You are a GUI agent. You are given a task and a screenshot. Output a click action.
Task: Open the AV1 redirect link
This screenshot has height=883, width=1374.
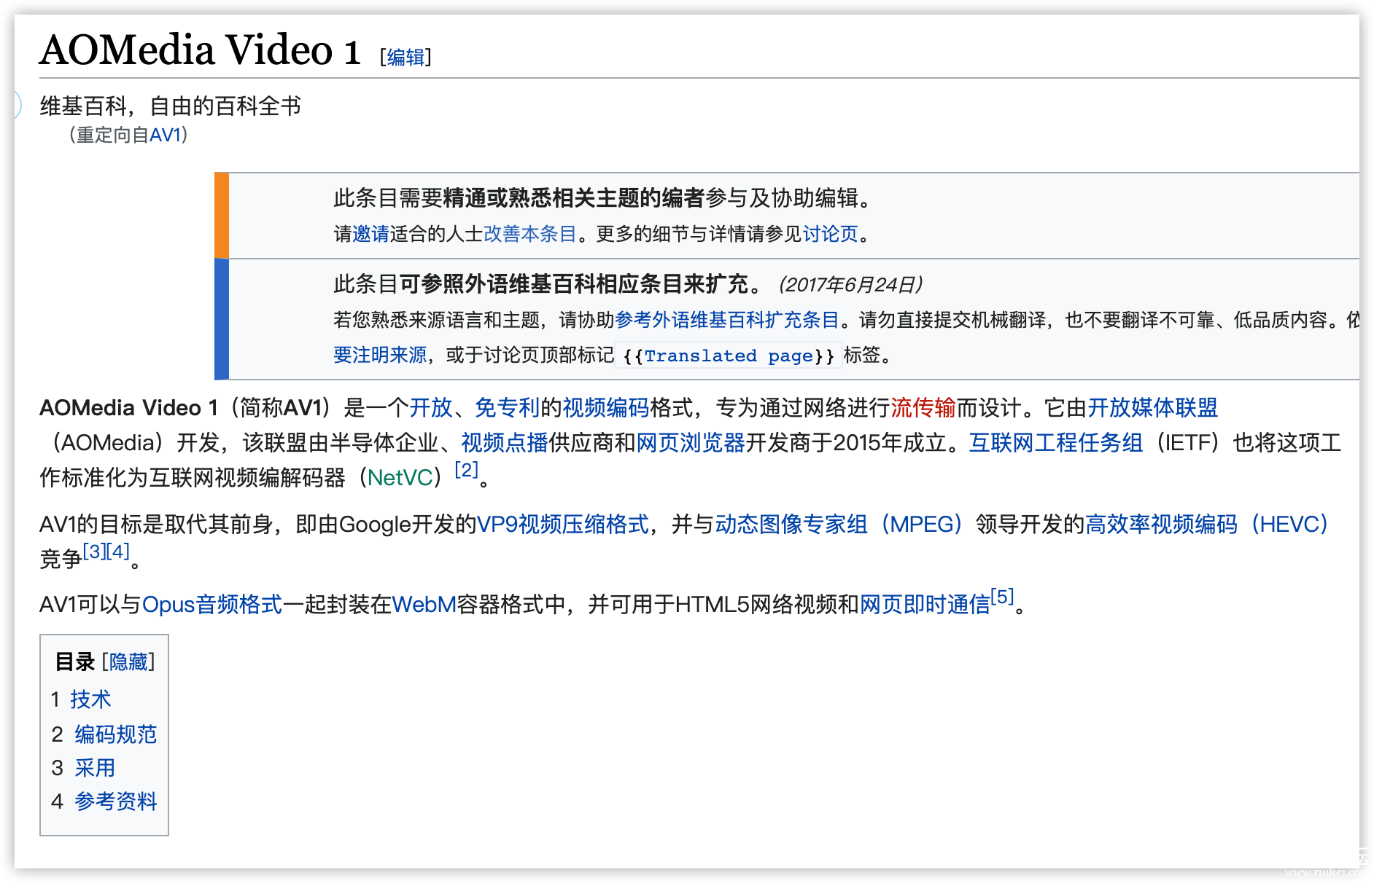click(165, 135)
